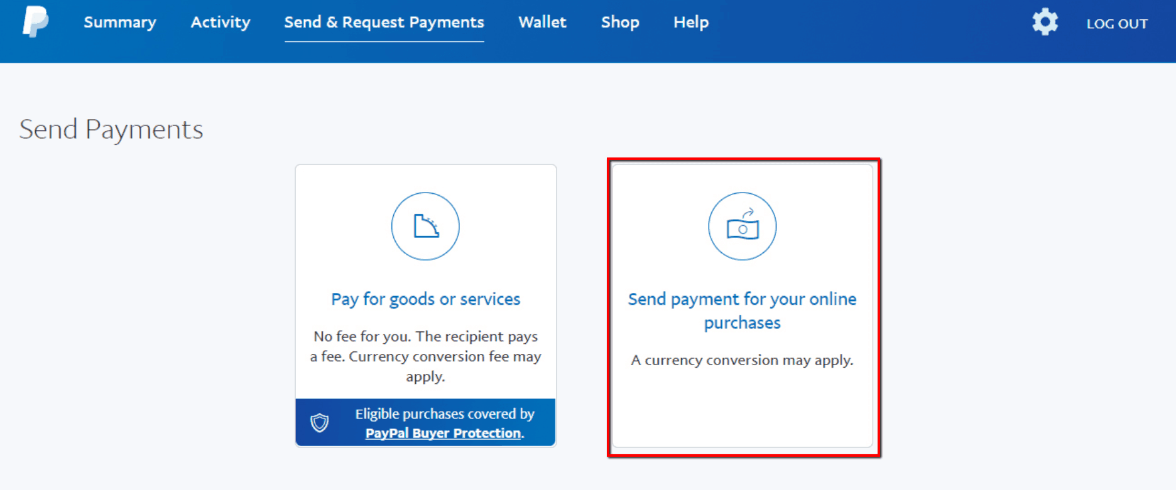This screenshot has height=490, width=1176.
Task: Choose the Pay for goods or services title
Action: [x=425, y=299]
